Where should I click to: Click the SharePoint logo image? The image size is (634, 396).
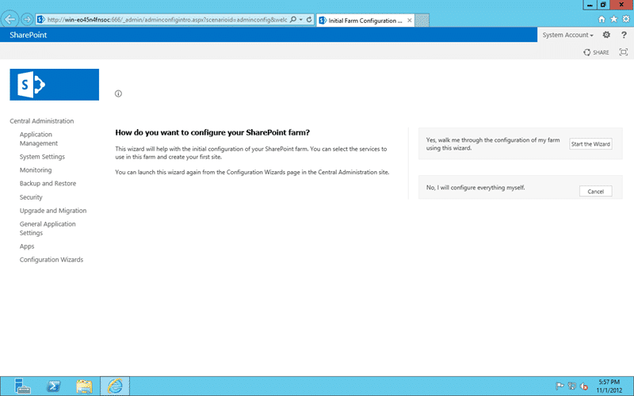[x=55, y=85]
